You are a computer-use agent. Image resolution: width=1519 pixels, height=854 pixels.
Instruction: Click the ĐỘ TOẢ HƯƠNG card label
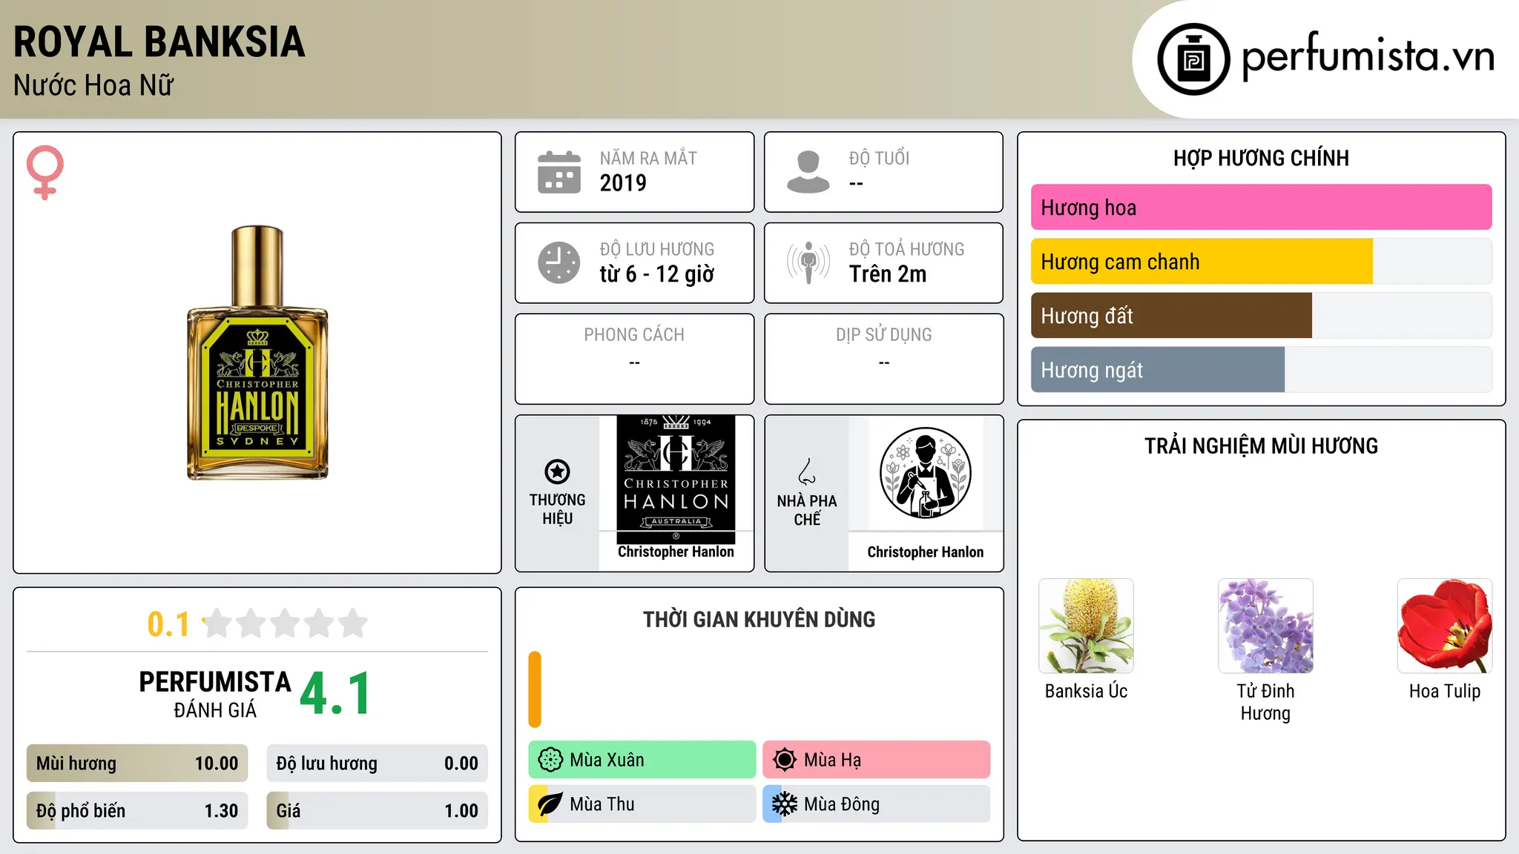(906, 249)
